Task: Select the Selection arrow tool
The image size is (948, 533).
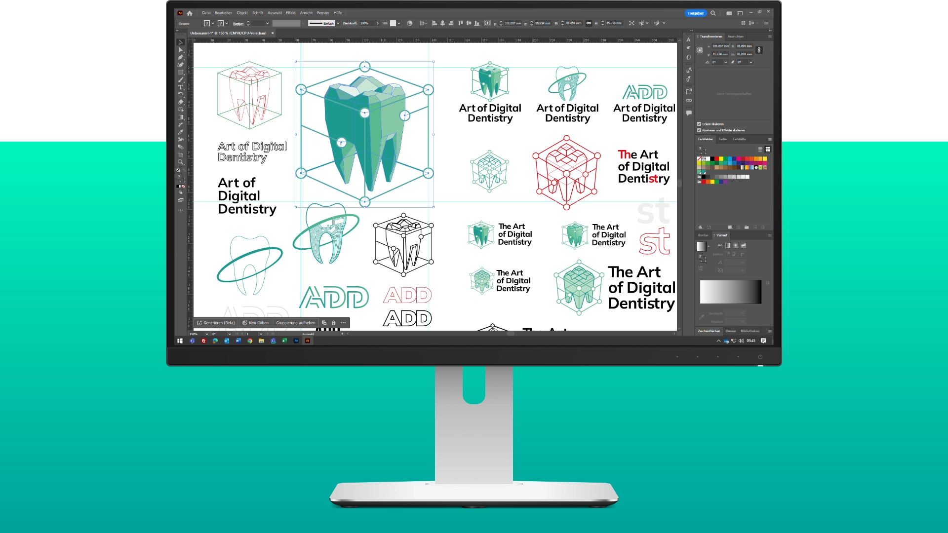Action: 181,42
